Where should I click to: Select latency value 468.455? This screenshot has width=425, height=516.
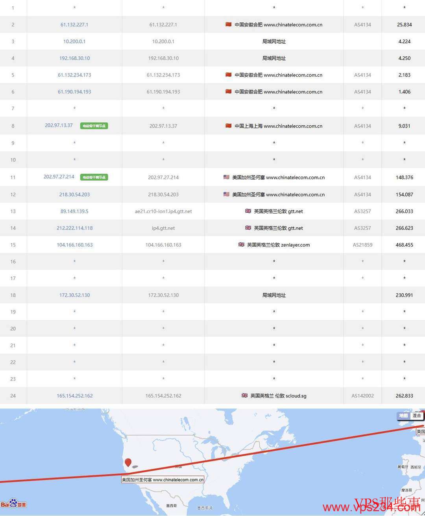click(x=404, y=245)
